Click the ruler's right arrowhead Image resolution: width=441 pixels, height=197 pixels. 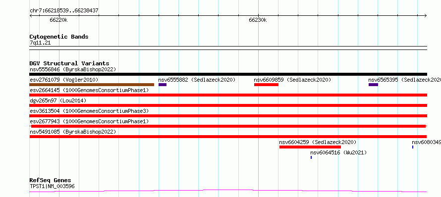pyautogui.click(x=426, y=15)
